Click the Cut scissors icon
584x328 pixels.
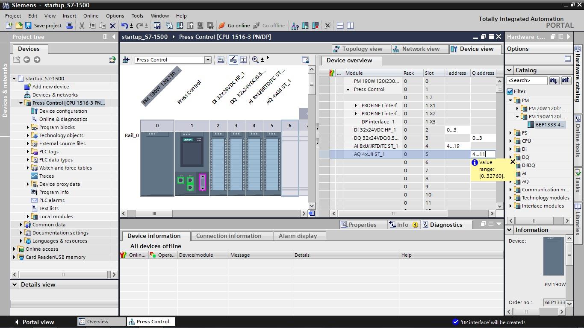(82, 26)
